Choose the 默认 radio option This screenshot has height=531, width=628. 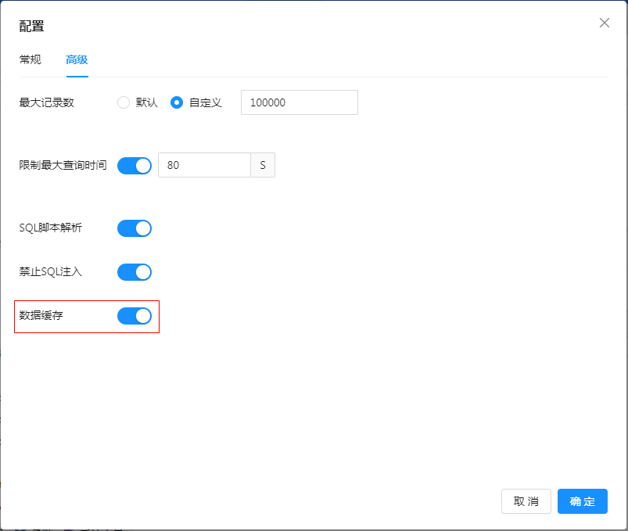(124, 102)
